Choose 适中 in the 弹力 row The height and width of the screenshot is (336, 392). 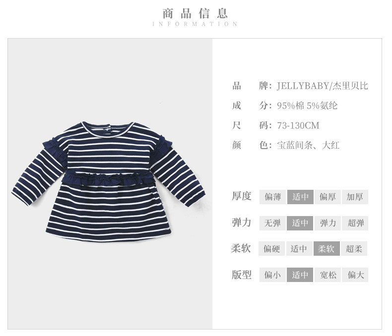point(300,223)
